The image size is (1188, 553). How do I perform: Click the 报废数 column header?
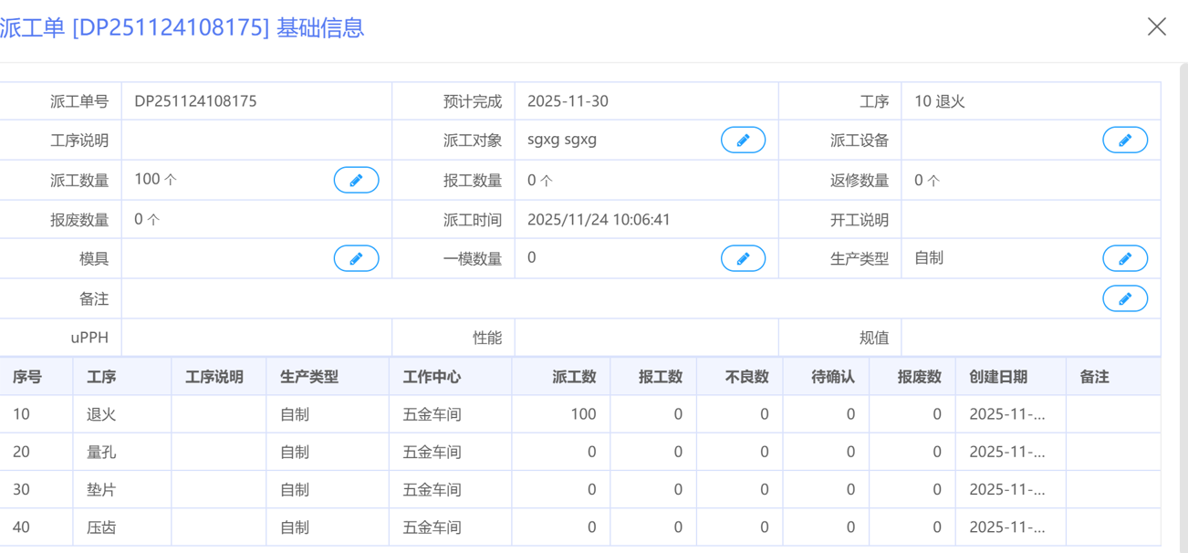pos(919,377)
